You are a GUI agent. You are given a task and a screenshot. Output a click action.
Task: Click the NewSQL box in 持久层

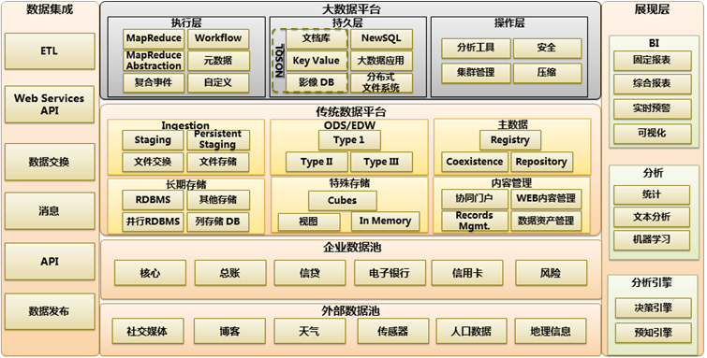point(381,38)
